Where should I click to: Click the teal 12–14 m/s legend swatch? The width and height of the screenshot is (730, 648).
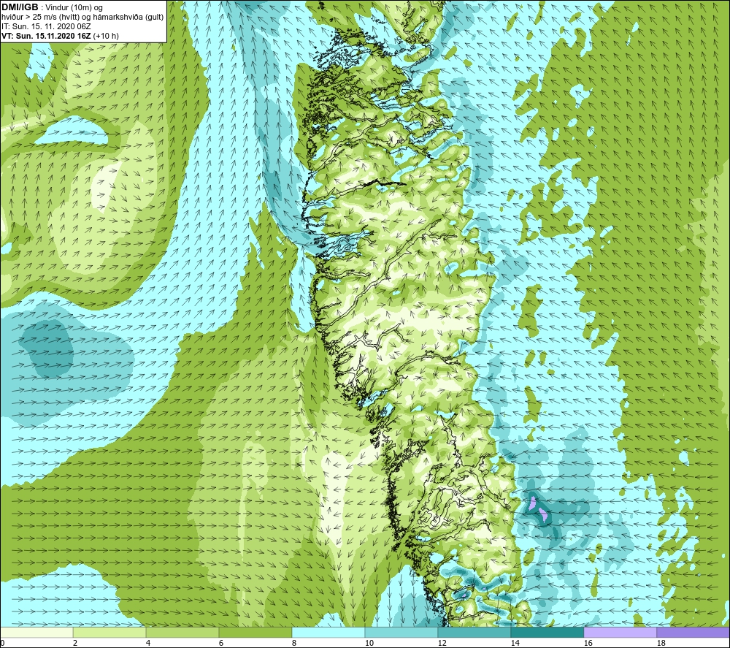pyautogui.click(x=474, y=632)
